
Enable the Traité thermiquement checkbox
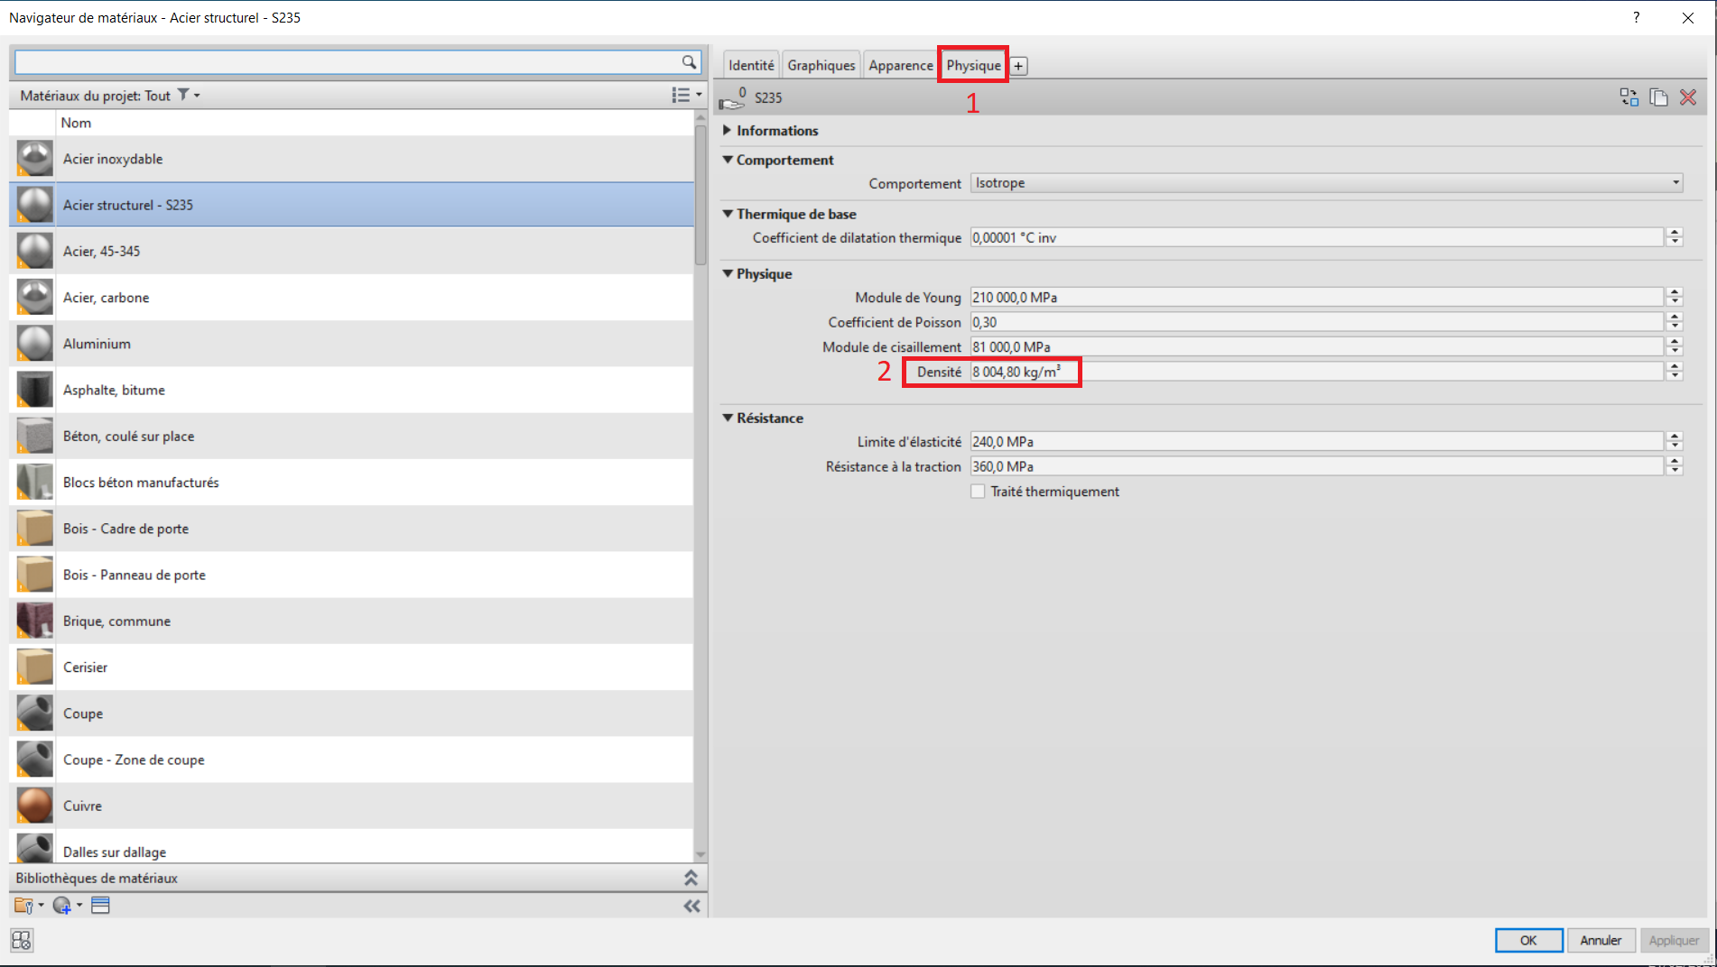978,492
